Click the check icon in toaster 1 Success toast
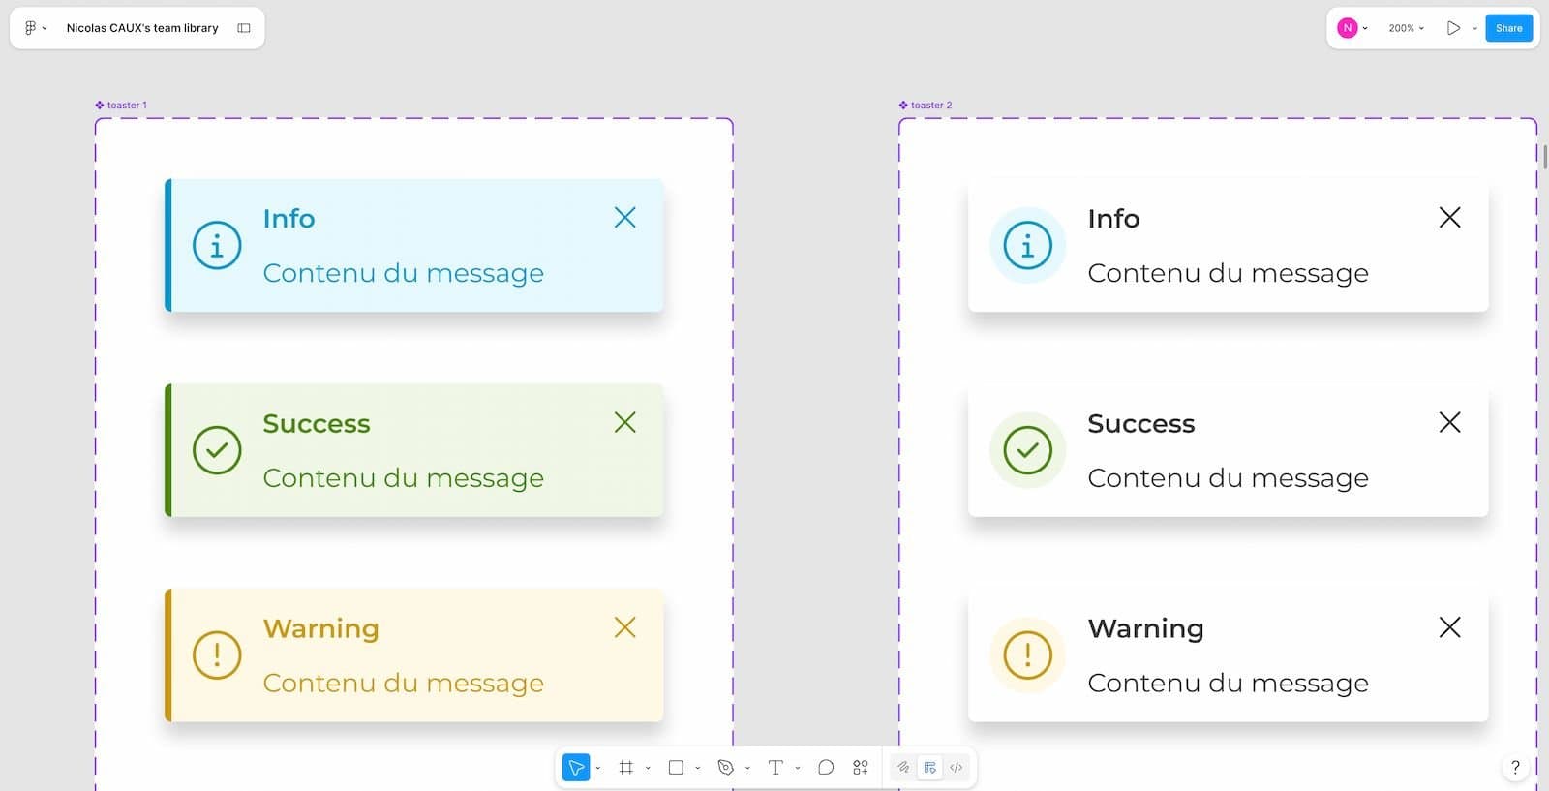 217,450
